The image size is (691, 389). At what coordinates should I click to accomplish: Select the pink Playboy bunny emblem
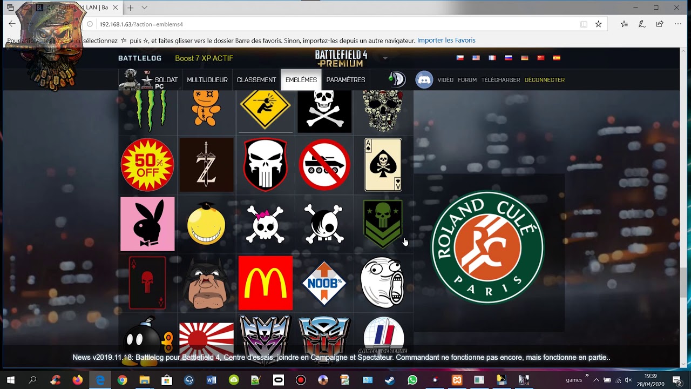point(147,224)
